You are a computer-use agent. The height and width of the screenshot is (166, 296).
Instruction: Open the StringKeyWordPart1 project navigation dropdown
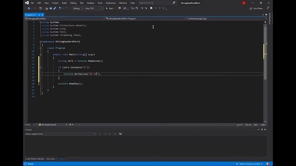[65, 18]
